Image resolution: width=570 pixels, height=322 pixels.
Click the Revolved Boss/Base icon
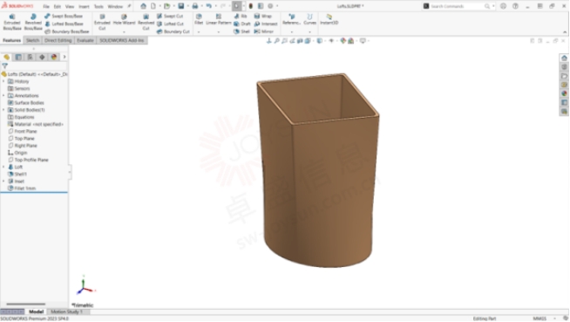33,22
